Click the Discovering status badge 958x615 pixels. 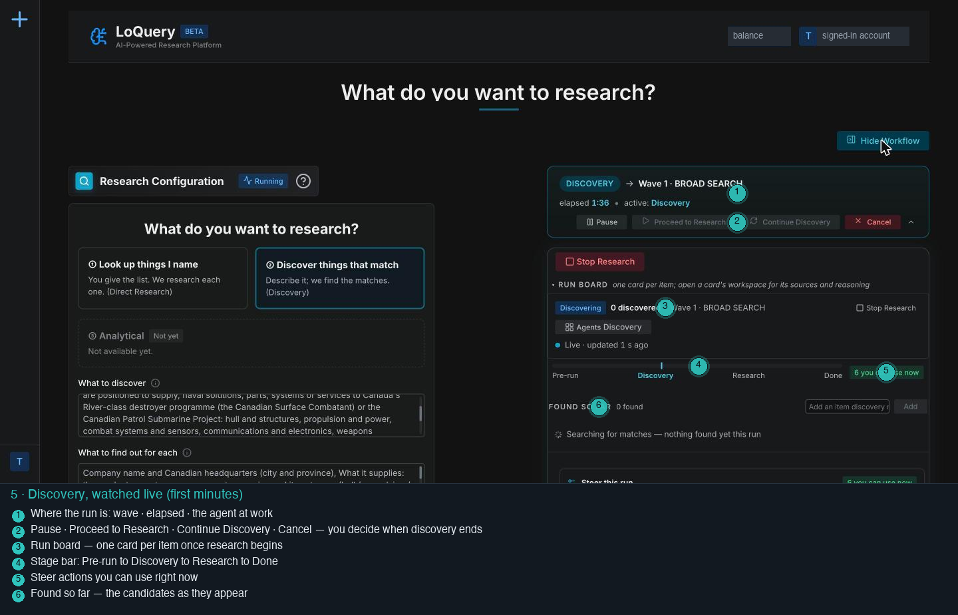pyautogui.click(x=580, y=308)
